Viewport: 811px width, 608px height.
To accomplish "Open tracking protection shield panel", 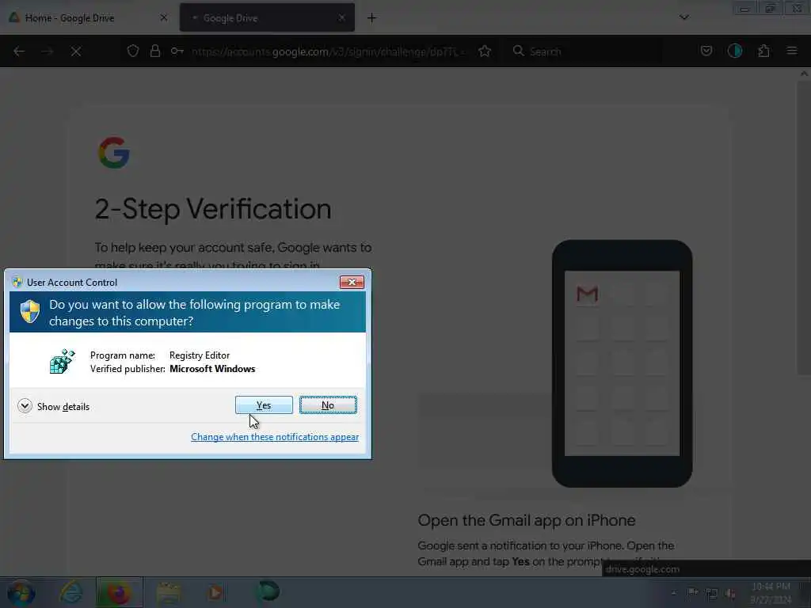I will (x=133, y=51).
